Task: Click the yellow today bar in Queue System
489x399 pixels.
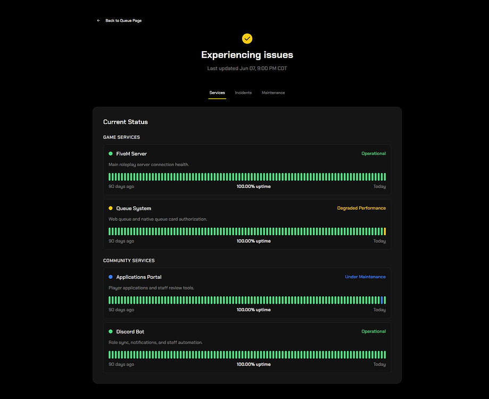Action: point(385,231)
